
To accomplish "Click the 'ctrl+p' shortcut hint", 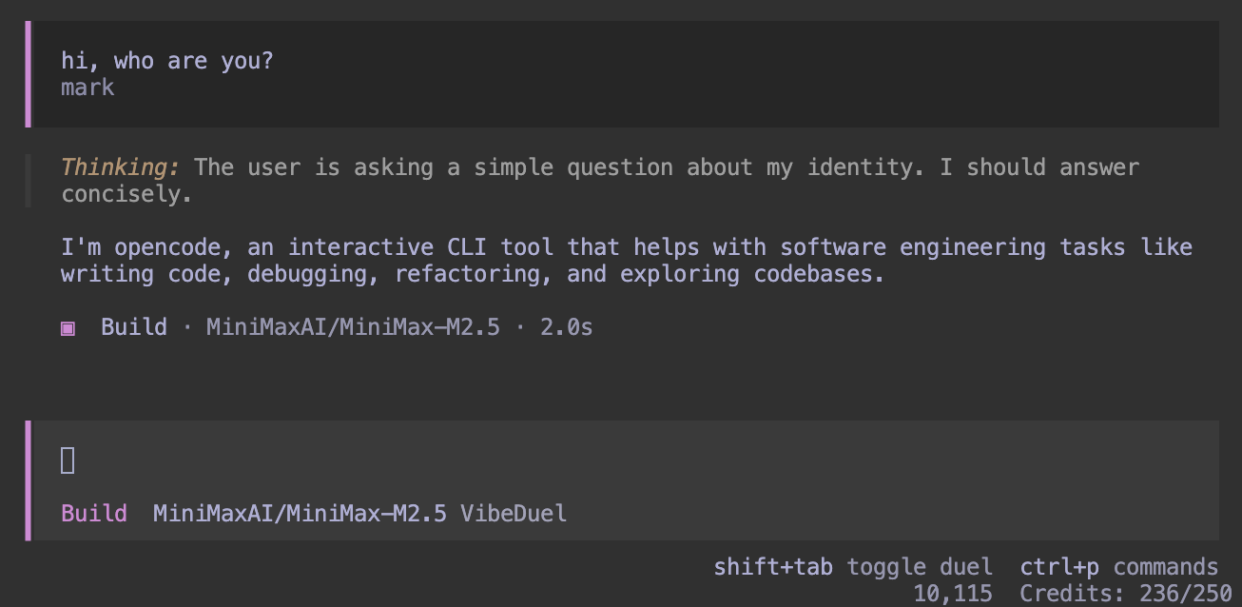I will tap(1059, 567).
